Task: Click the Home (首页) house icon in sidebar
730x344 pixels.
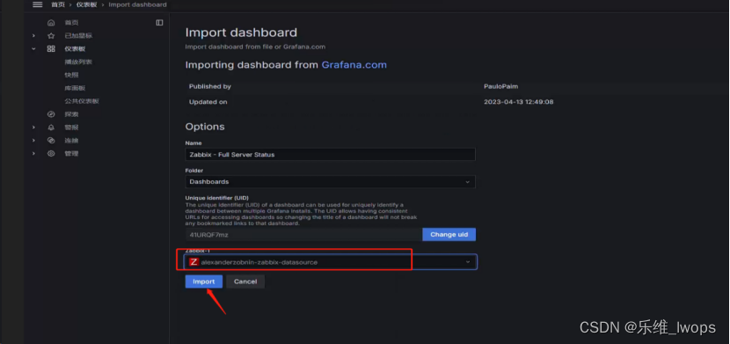Action: tap(51, 23)
